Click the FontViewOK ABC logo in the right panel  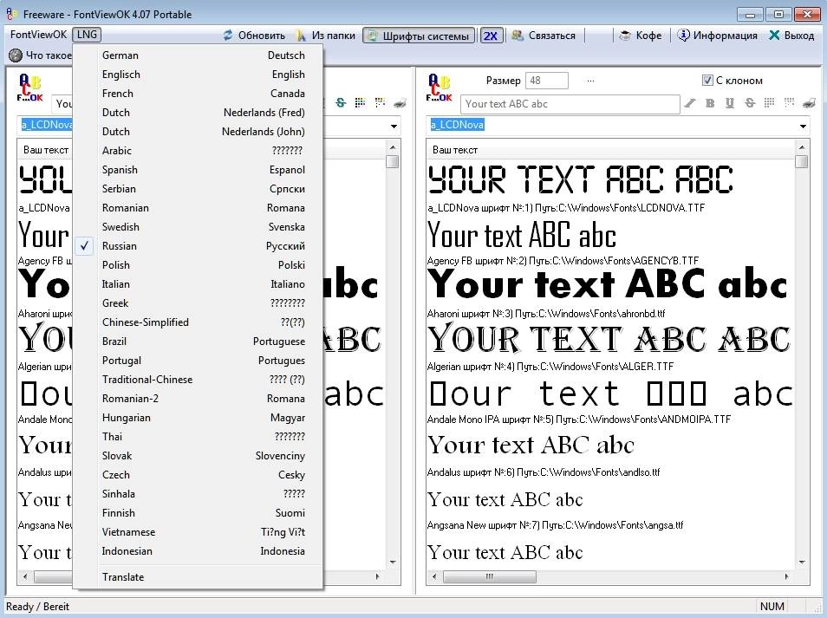(x=440, y=88)
